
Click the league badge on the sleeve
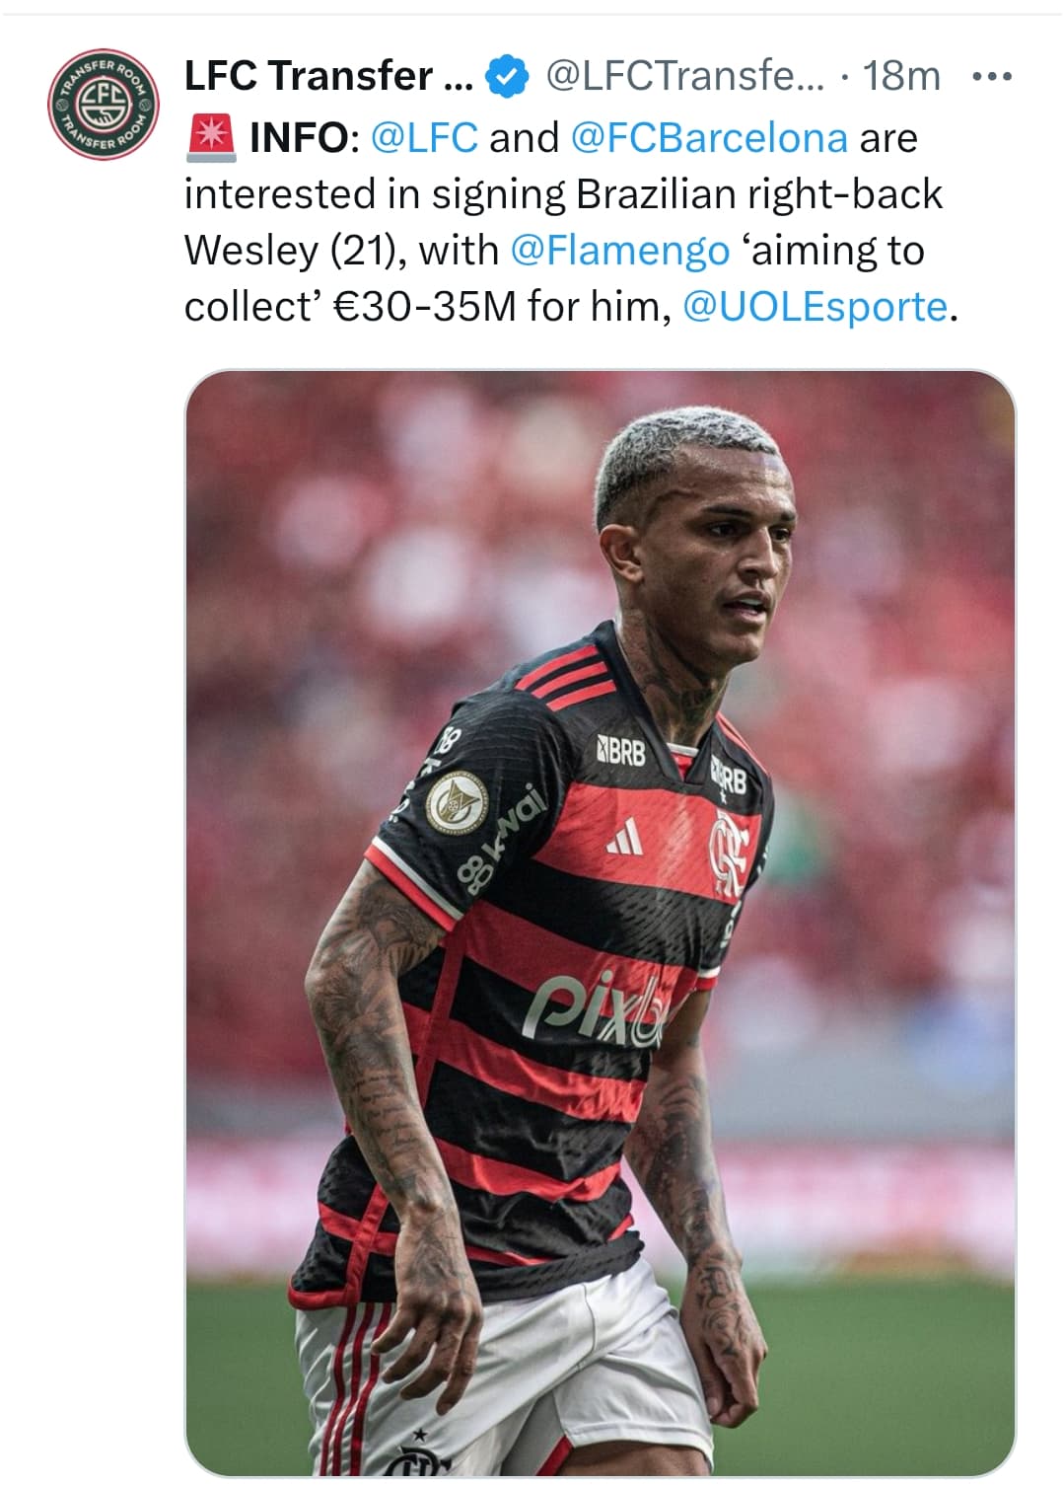pyautogui.click(x=457, y=797)
